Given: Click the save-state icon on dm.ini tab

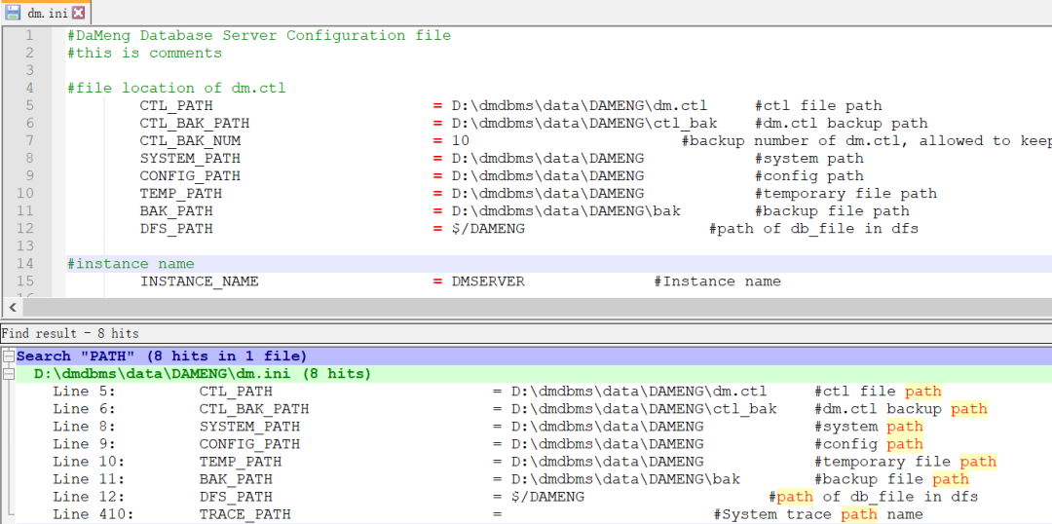Looking at the screenshot, I should 13,13.
